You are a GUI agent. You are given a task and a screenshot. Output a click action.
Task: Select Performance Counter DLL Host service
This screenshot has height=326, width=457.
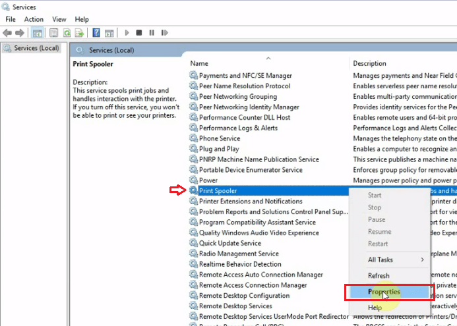[x=245, y=117]
